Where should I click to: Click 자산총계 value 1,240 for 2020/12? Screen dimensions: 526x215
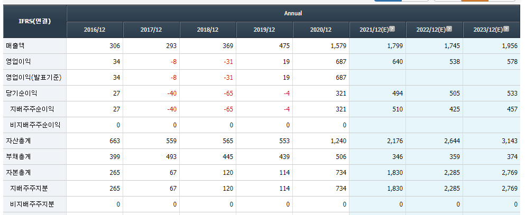point(338,141)
